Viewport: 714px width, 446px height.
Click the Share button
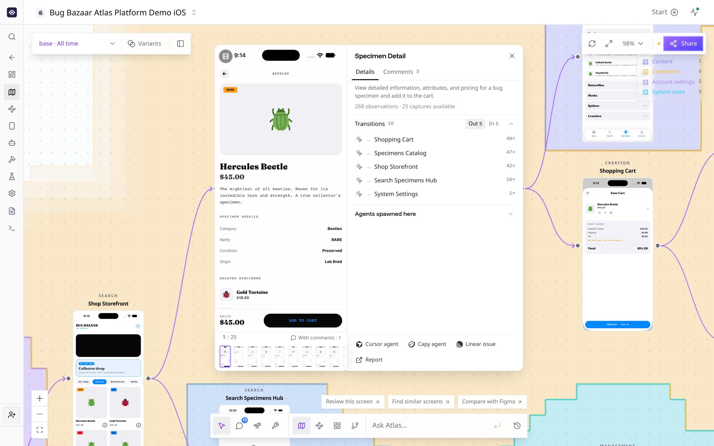click(x=683, y=44)
